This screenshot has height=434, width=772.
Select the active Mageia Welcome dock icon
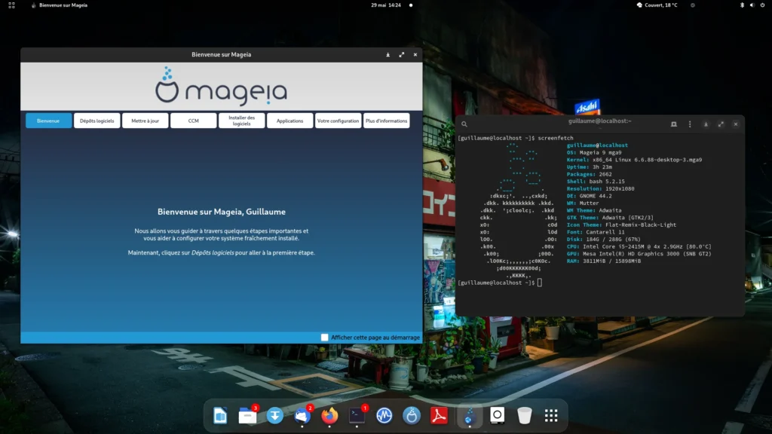tap(469, 416)
